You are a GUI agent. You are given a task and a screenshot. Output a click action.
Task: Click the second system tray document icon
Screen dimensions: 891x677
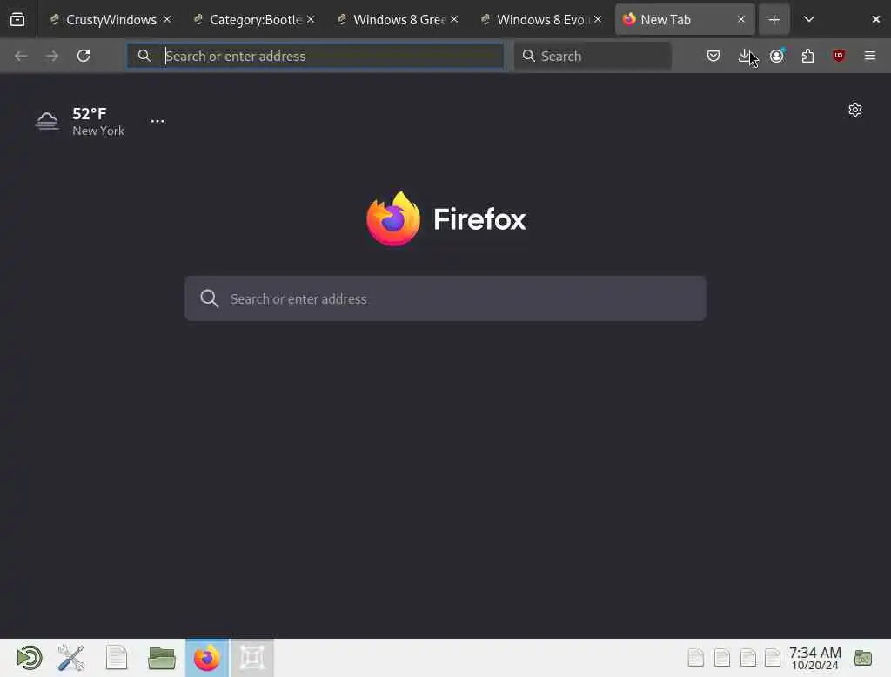click(722, 658)
